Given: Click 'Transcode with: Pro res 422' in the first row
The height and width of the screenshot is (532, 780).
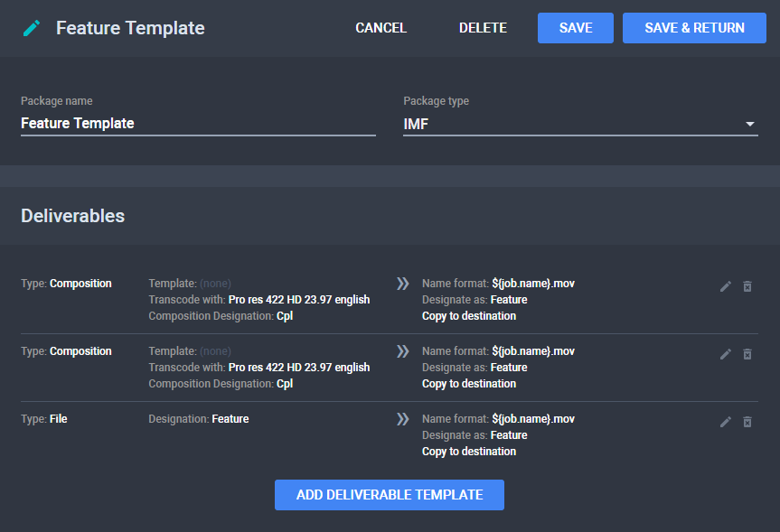Looking at the screenshot, I should point(259,300).
